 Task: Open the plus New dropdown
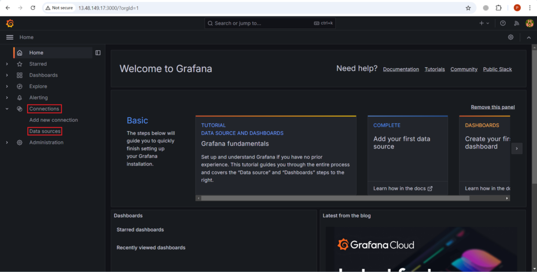tap(484, 23)
